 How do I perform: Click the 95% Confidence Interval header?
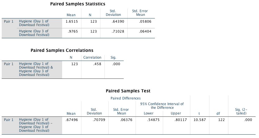(162, 106)
